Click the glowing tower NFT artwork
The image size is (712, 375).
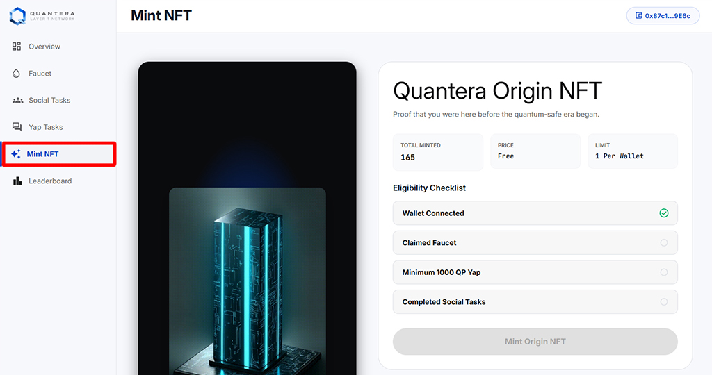click(x=248, y=281)
